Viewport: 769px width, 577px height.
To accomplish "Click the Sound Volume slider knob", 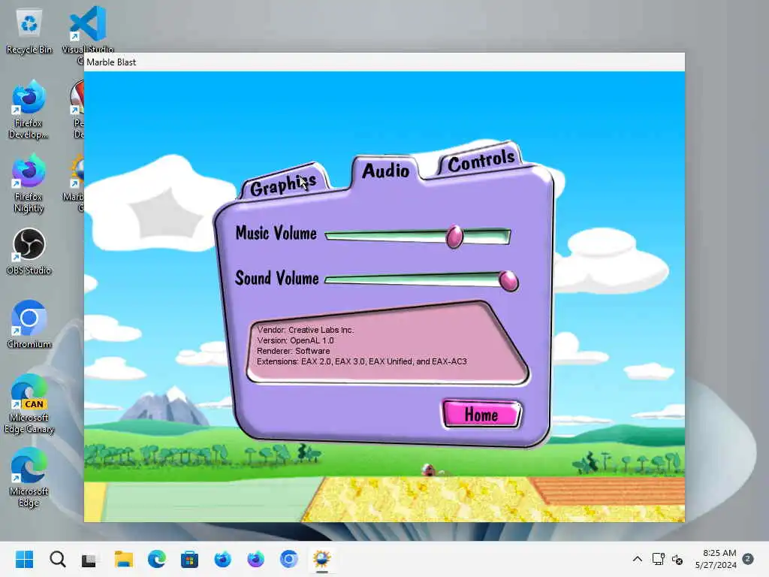I will 508,281.
